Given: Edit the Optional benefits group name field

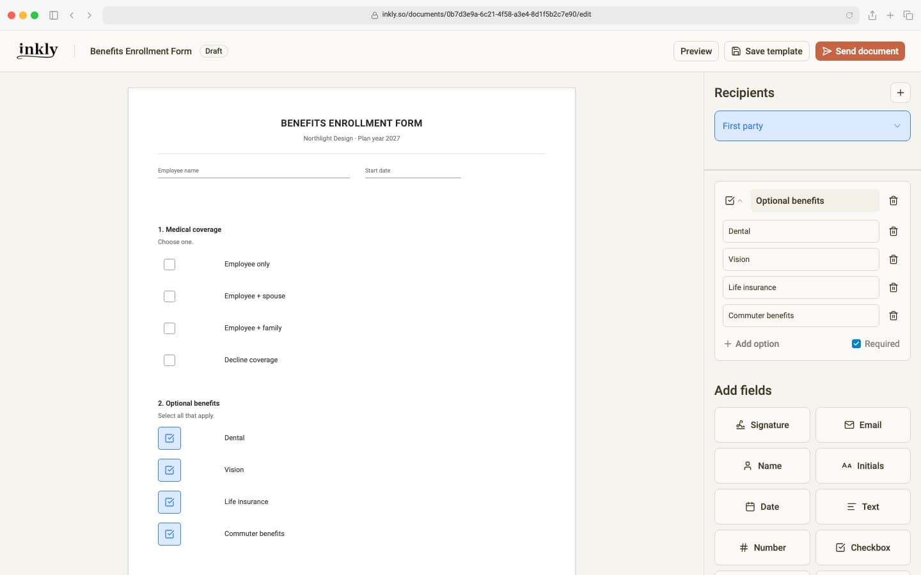Looking at the screenshot, I should pyautogui.click(x=815, y=201).
